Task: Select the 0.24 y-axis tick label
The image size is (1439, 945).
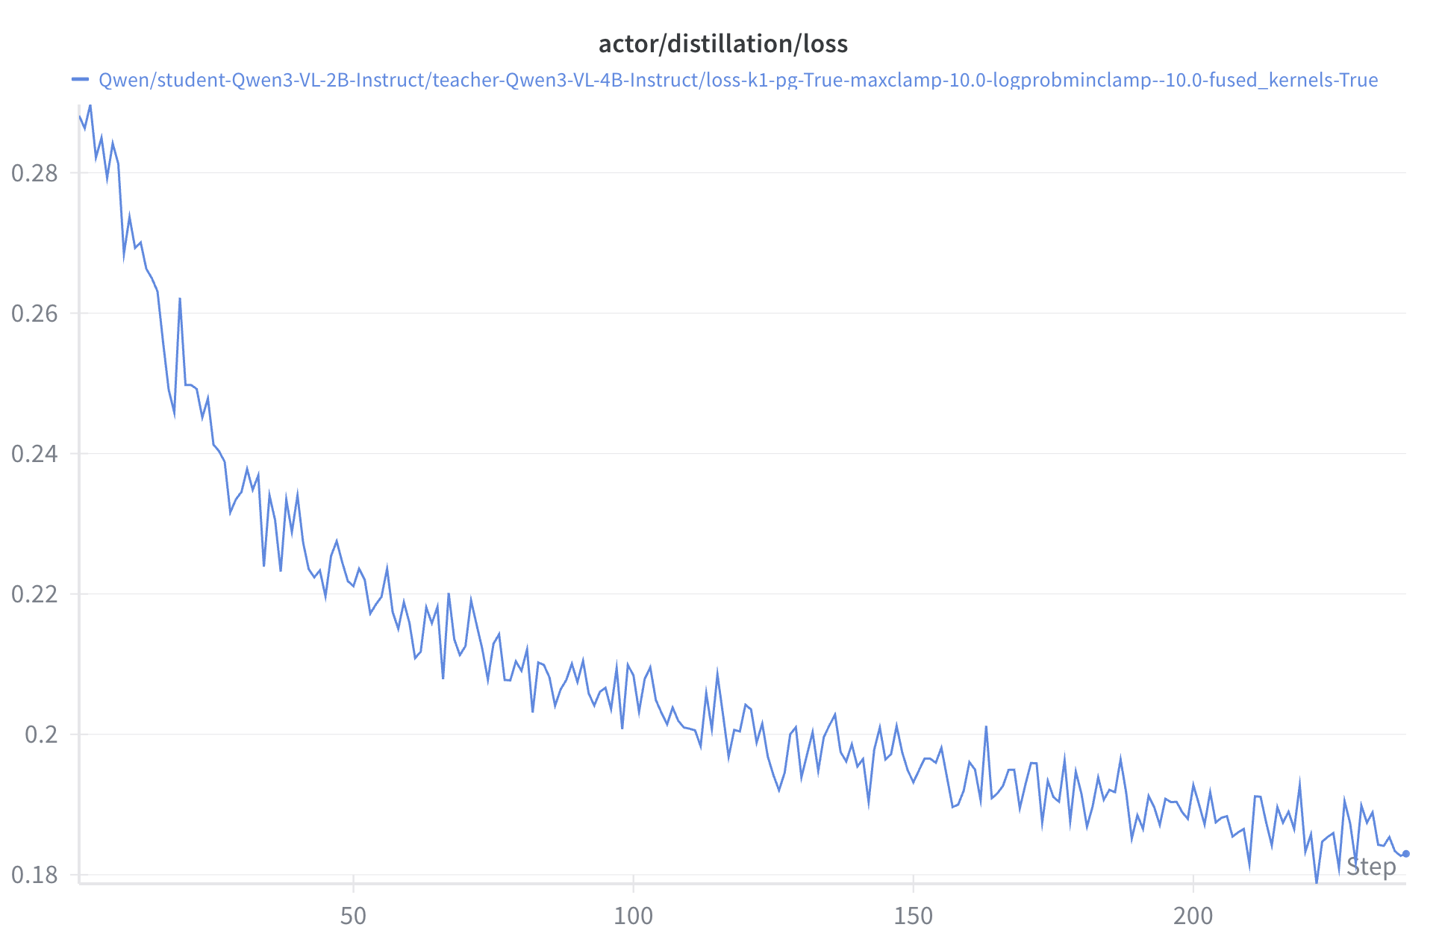Action: 34,454
